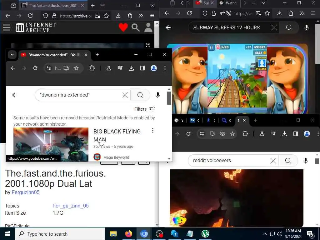The image size is (320, 240).
Task: Open Internet Archive search magnifier icon
Action: tap(136, 27)
